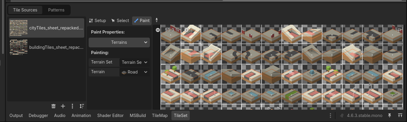This screenshot has width=407, height=122.
Task: Activate the Setup mode button
Action: [x=98, y=21]
